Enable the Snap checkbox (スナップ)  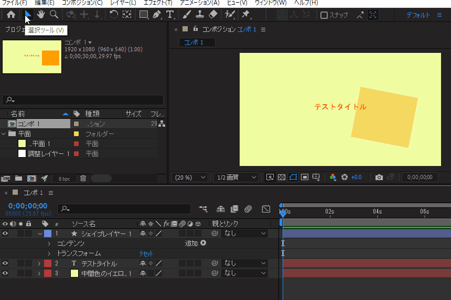coord(324,15)
